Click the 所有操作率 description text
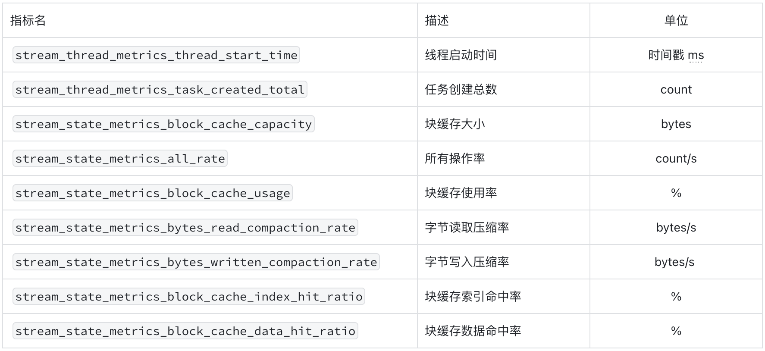Viewport: 765px width, 351px height. tap(455, 158)
